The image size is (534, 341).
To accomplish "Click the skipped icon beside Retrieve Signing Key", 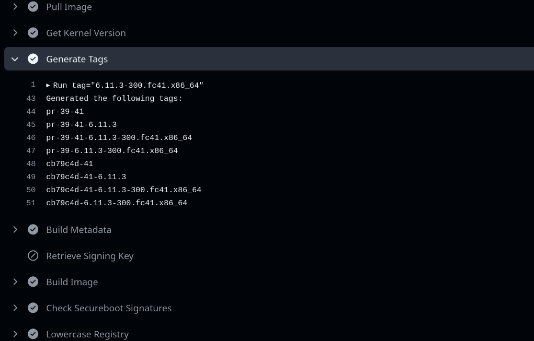I will [x=33, y=256].
